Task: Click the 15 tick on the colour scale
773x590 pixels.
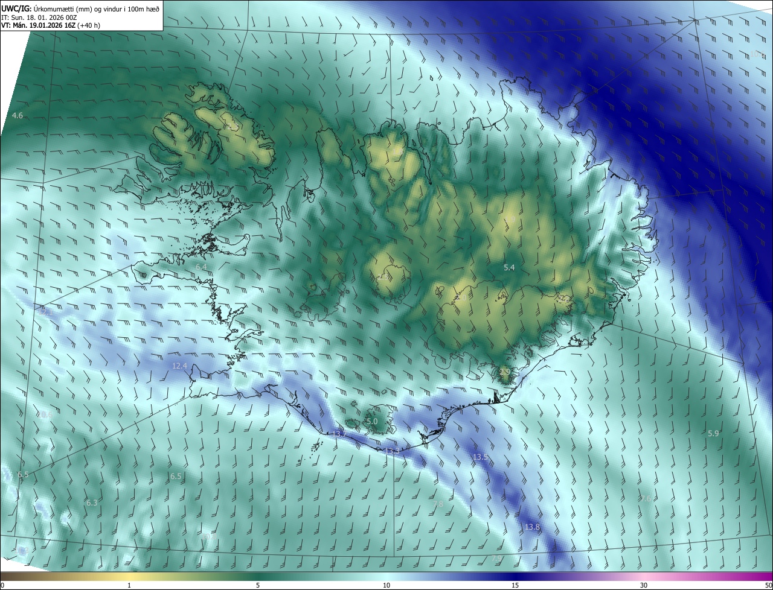Action: tap(515, 585)
